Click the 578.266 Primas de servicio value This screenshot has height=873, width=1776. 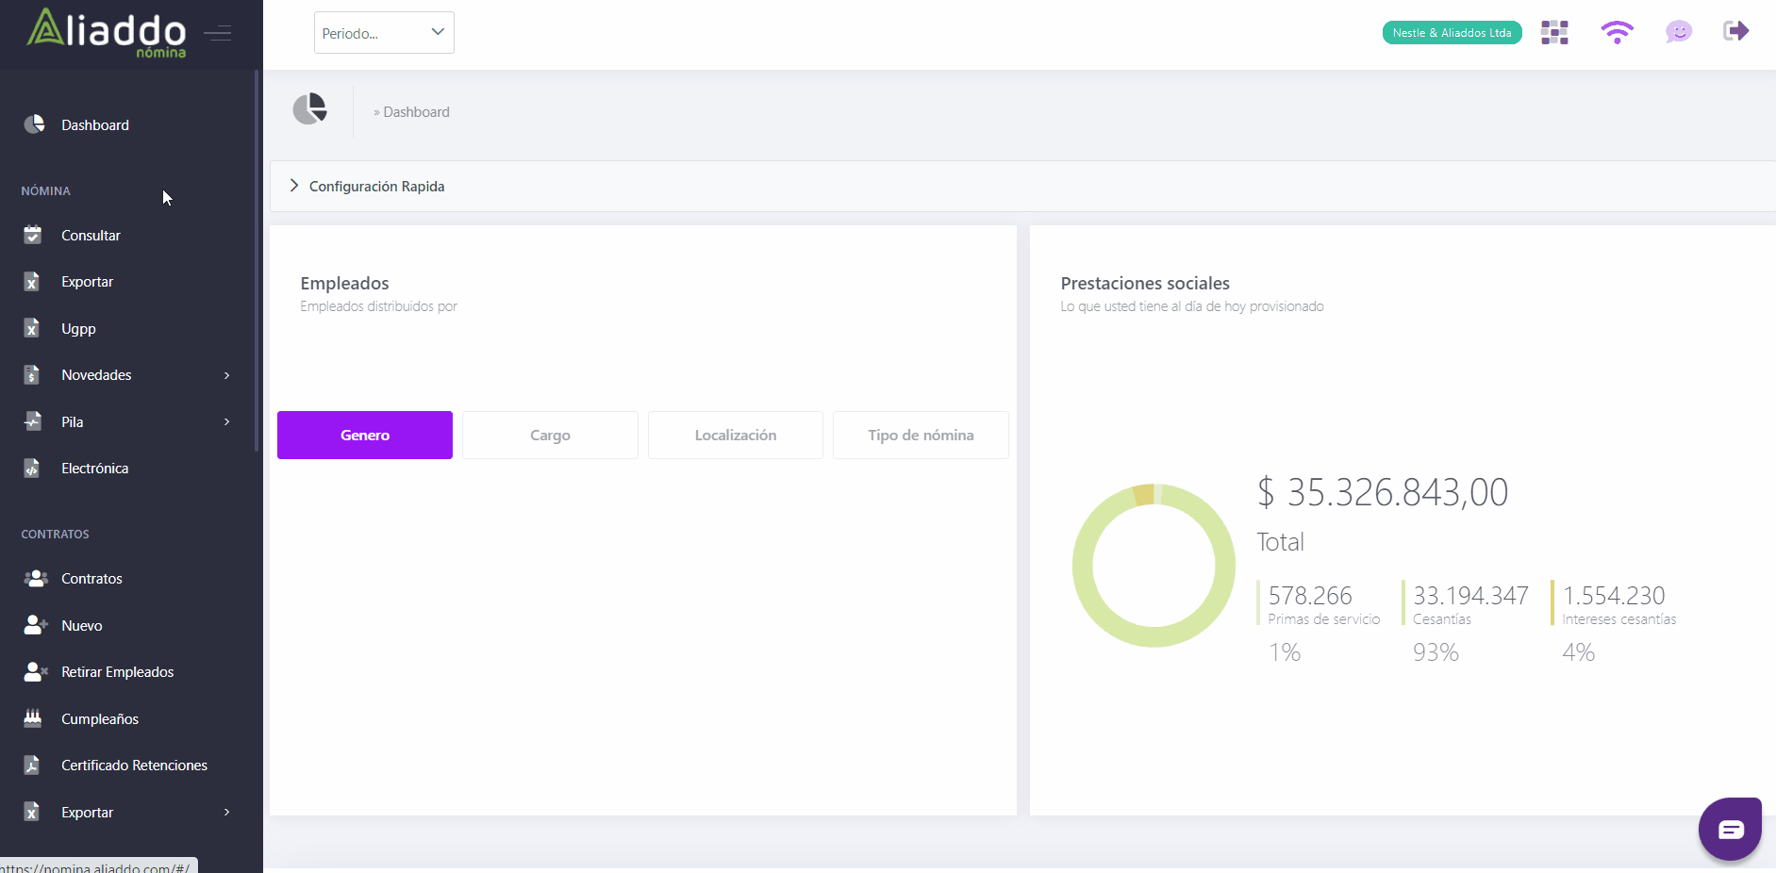click(1310, 596)
